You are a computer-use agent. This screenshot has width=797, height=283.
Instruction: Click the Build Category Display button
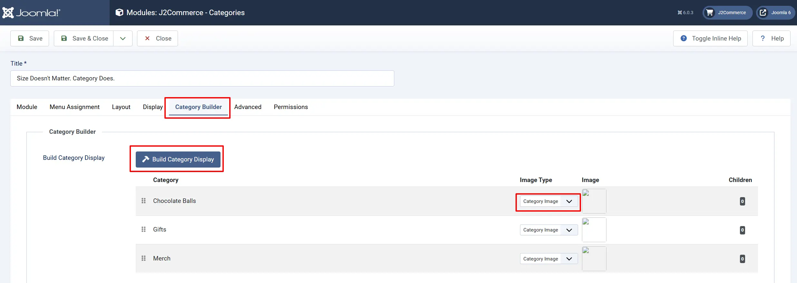click(x=178, y=159)
